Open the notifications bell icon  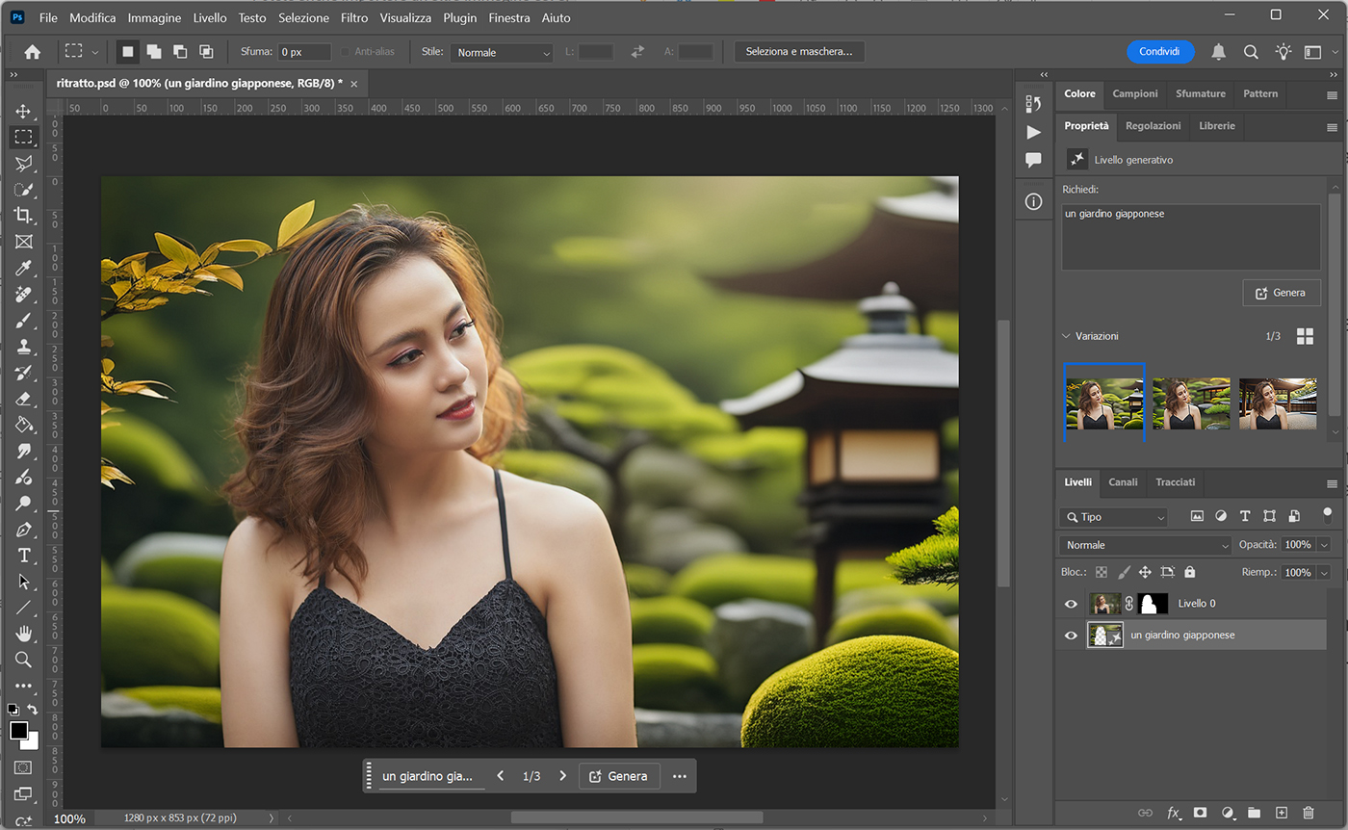click(x=1218, y=52)
